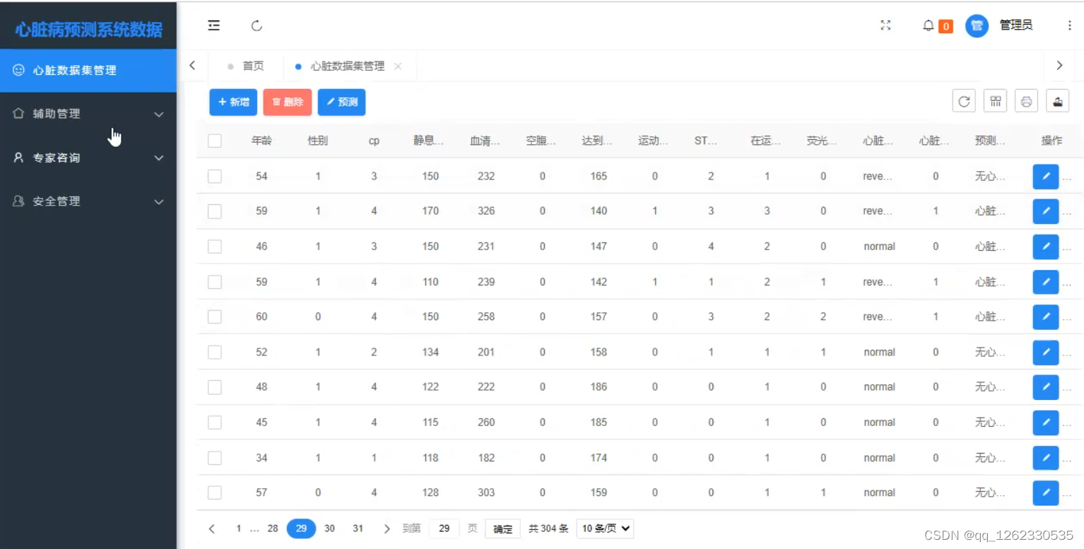Open the notification bell
The image size is (1084, 549).
pos(929,25)
